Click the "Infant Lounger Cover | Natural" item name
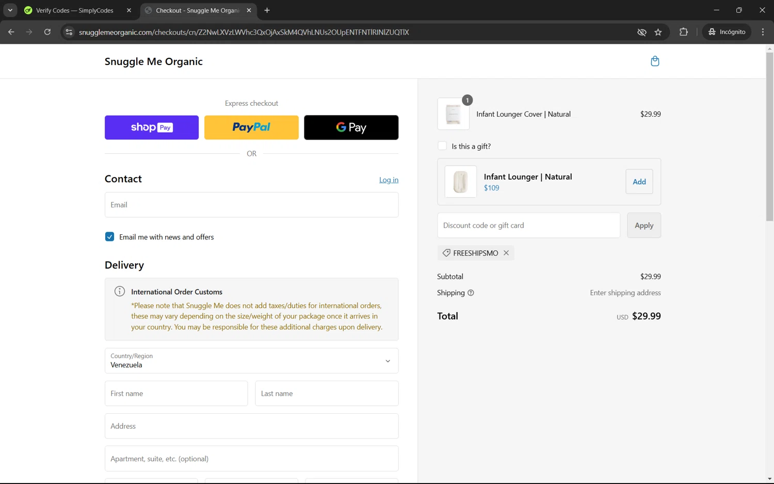The width and height of the screenshot is (774, 484). click(523, 114)
